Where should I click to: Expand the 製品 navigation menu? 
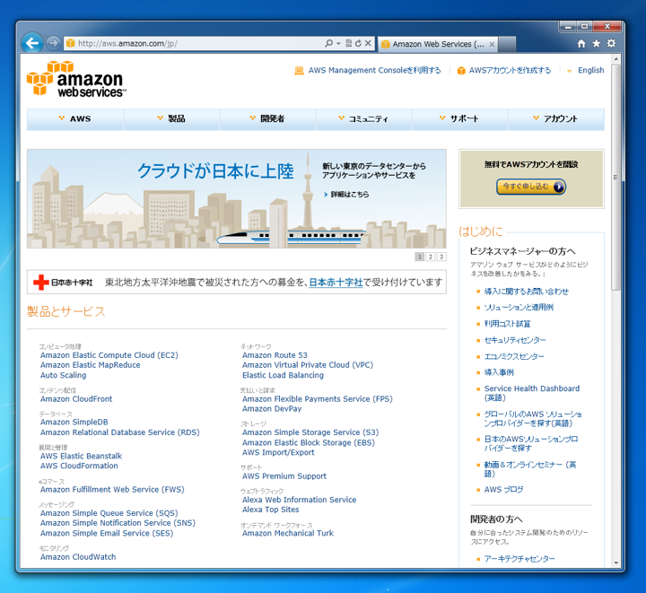(x=171, y=118)
